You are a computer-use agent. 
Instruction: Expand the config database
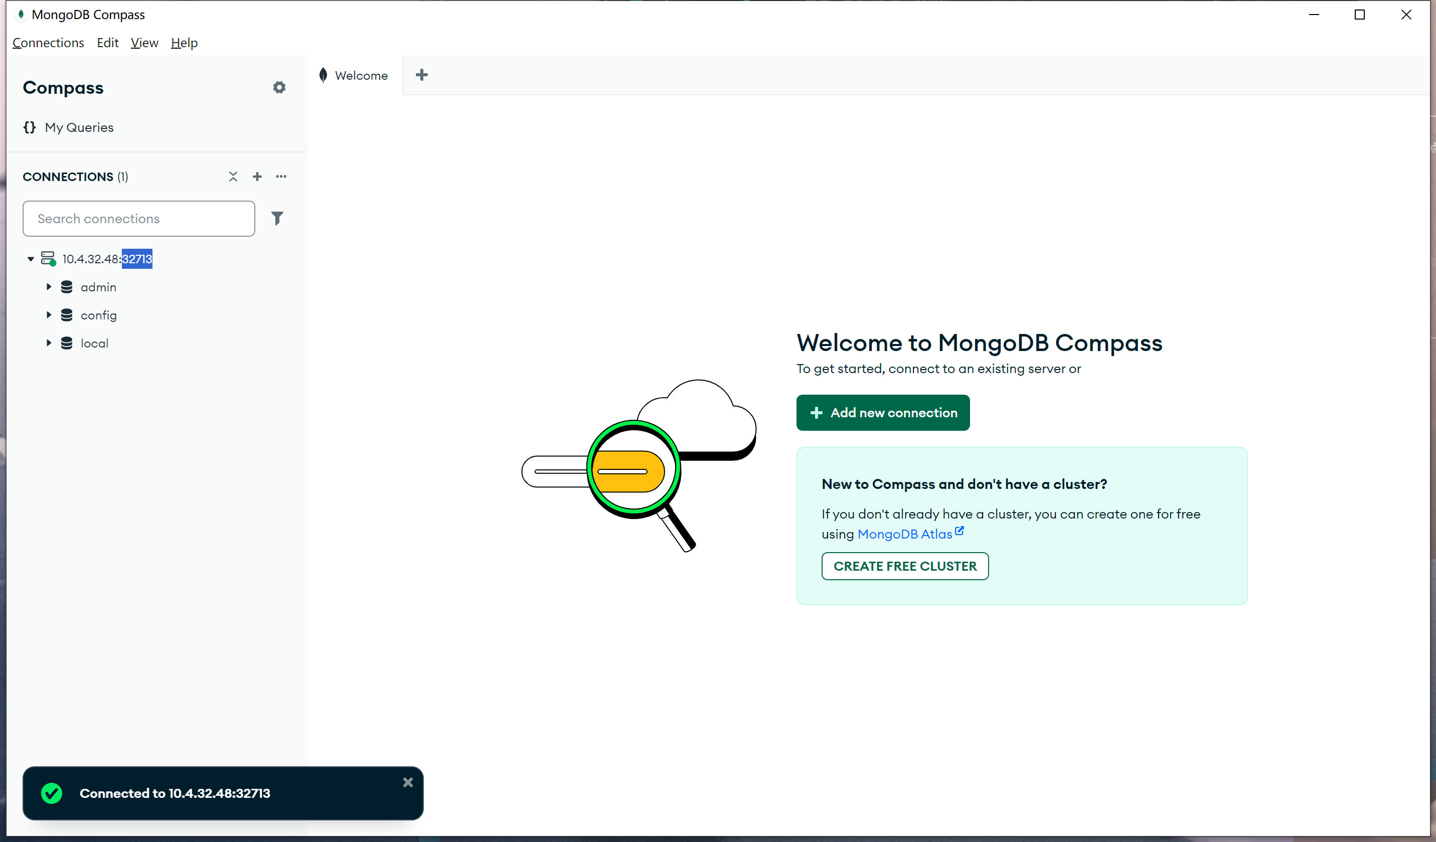pyautogui.click(x=49, y=314)
